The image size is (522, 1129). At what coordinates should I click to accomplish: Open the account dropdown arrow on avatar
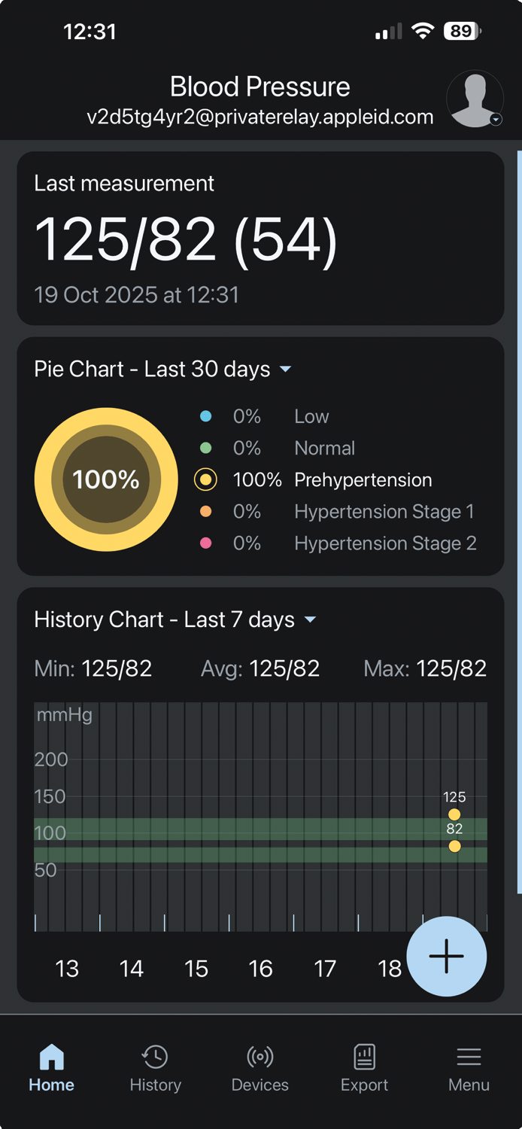coord(496,120)
